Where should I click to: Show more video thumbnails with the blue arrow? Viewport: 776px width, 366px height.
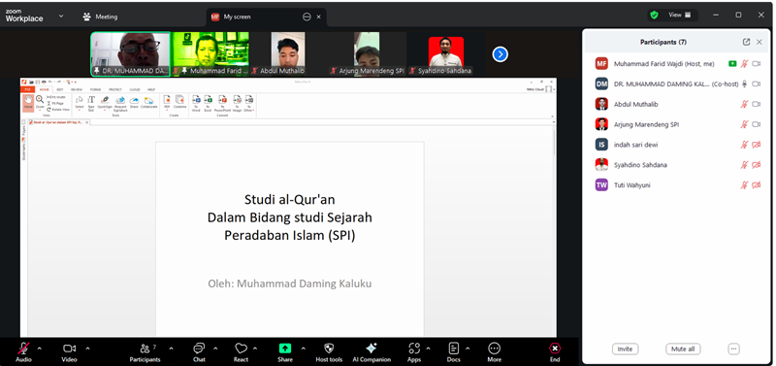pyautogui.click(x=501, y=54)
